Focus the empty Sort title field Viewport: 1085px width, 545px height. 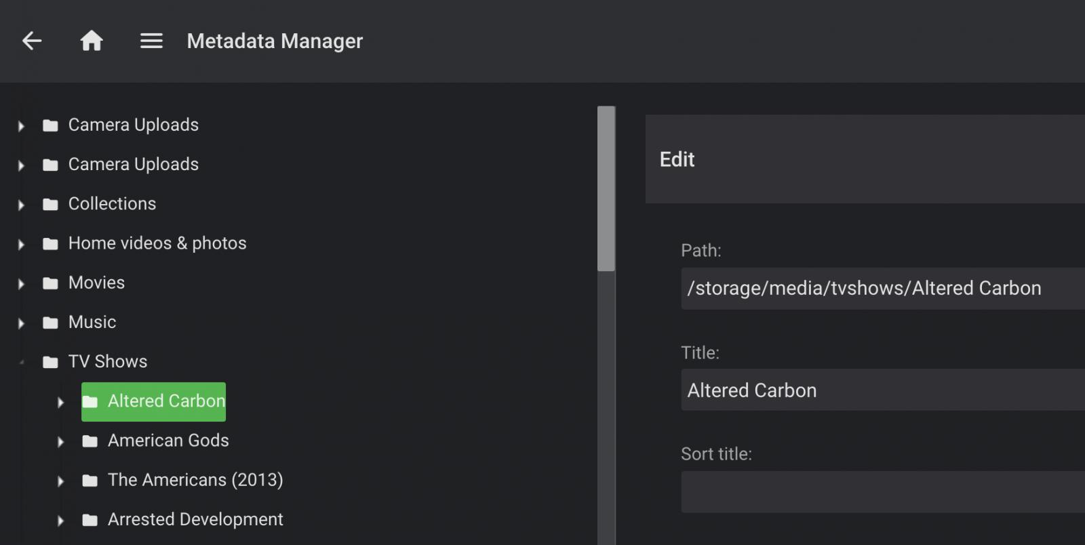[x=882, y=492]
